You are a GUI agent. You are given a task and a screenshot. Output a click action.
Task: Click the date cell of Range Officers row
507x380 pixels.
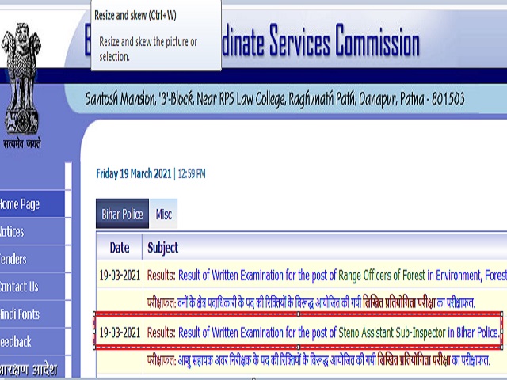tap(120, 275)
